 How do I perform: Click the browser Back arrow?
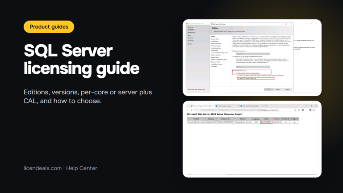coord(188,110)
